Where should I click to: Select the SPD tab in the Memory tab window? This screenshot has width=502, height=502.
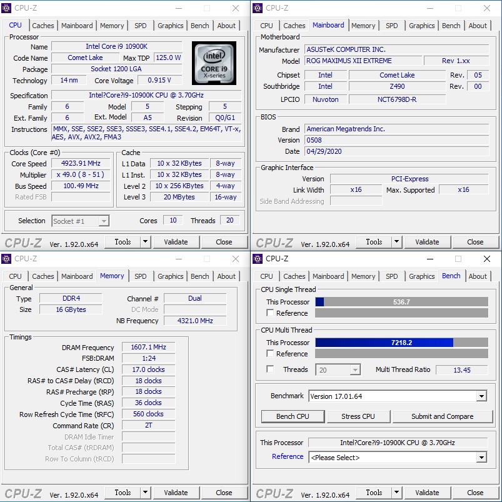click(140, 276)
